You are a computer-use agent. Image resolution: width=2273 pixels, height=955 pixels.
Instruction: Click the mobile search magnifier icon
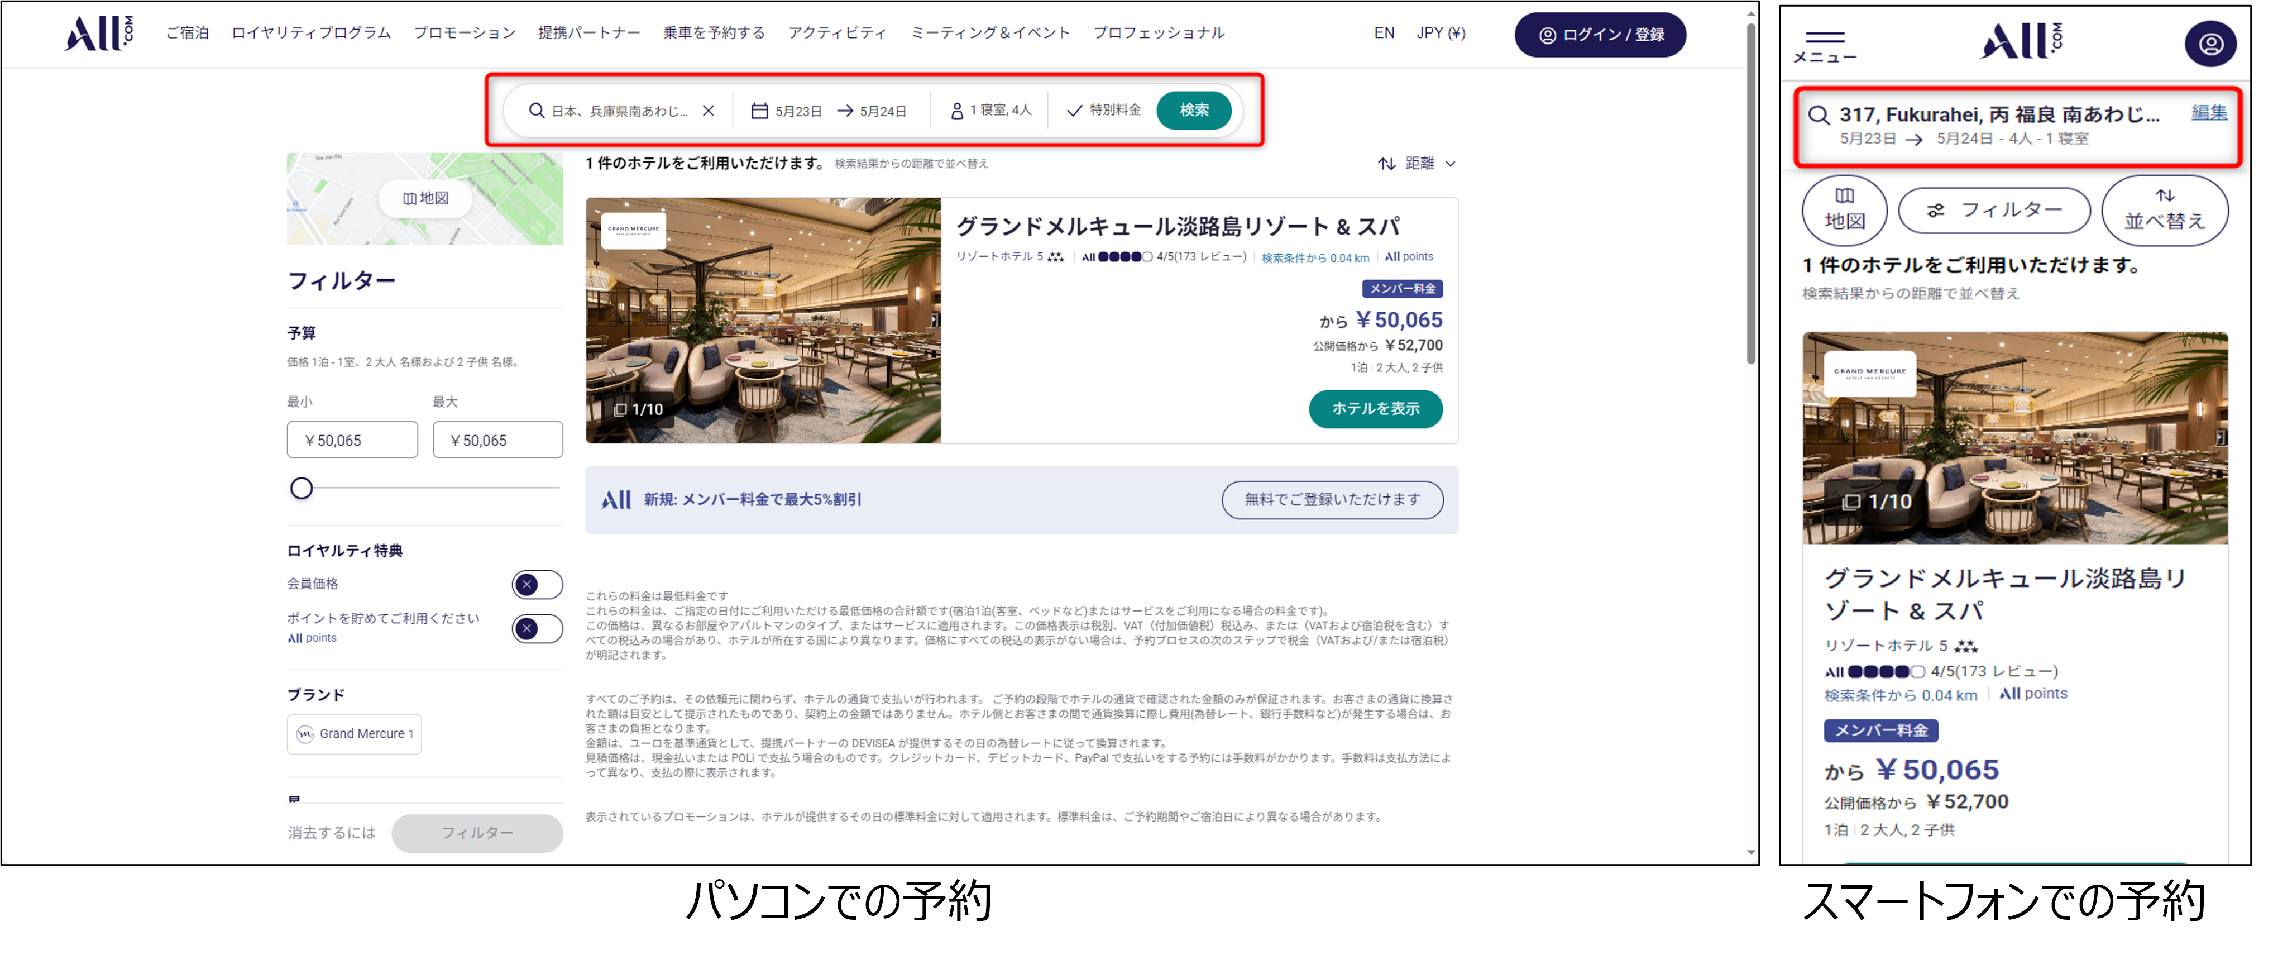tap(1819, 116)
